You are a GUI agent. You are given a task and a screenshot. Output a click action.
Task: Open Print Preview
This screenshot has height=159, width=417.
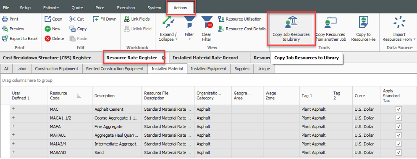(13, 29)
